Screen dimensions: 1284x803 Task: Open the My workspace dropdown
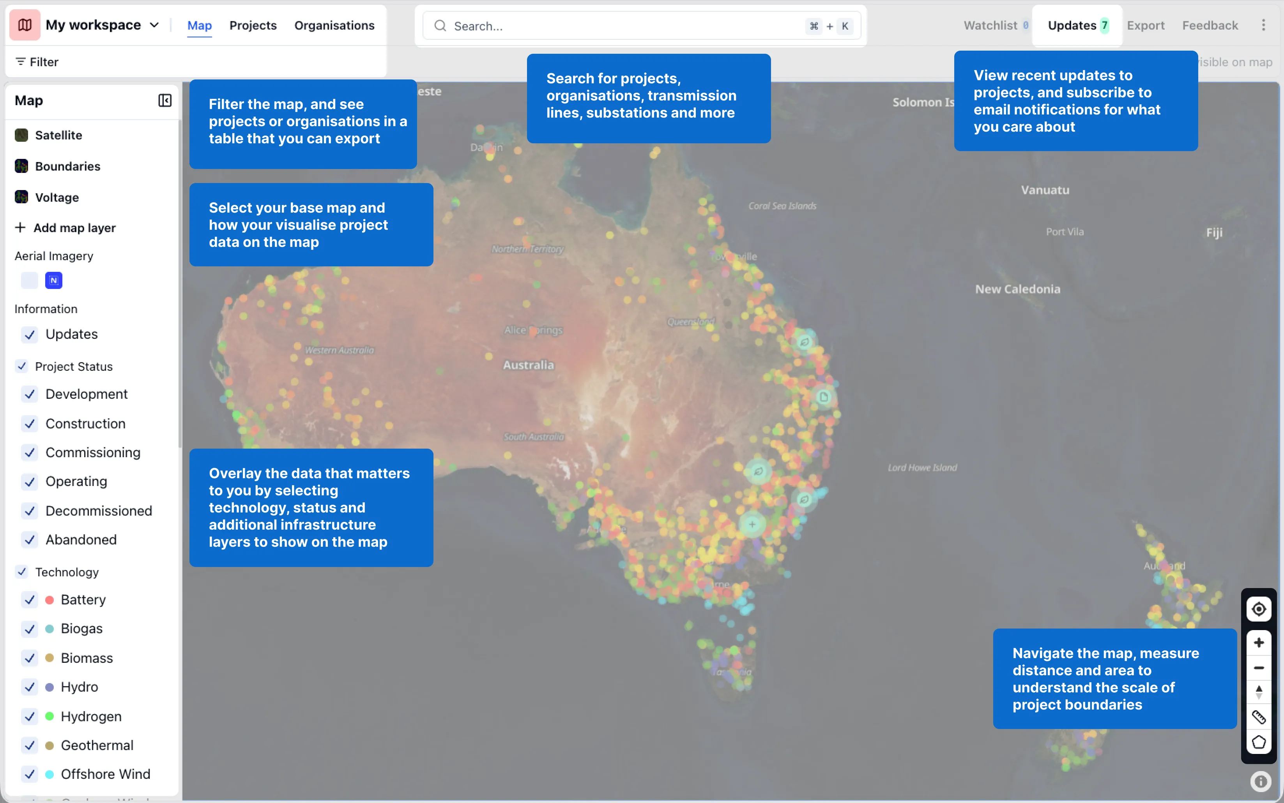103,25
